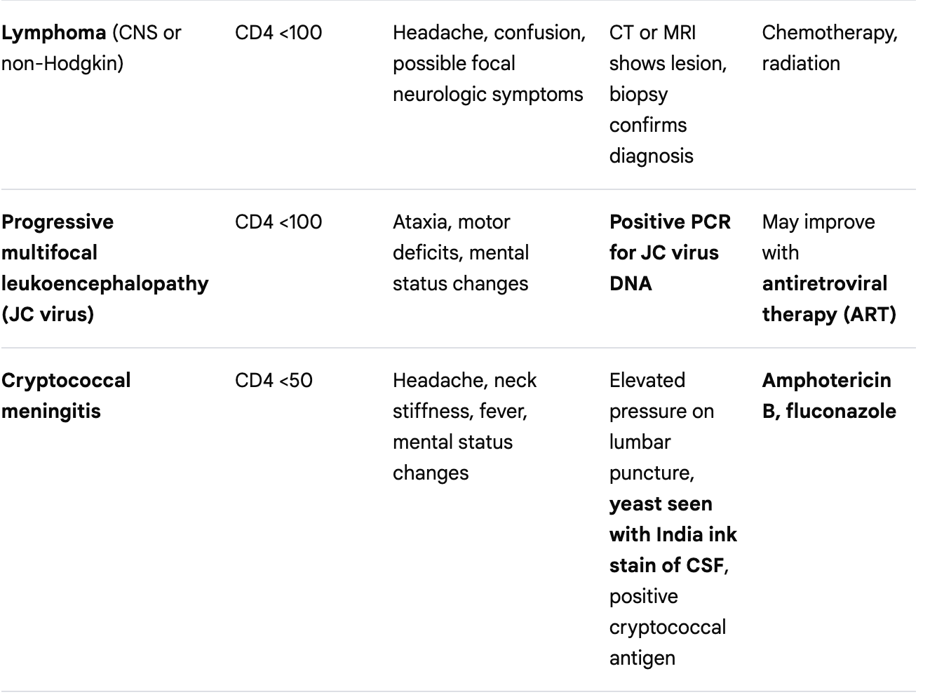
Task: Click the "CD4 <50" cell
Action: [x=274, y=381]
